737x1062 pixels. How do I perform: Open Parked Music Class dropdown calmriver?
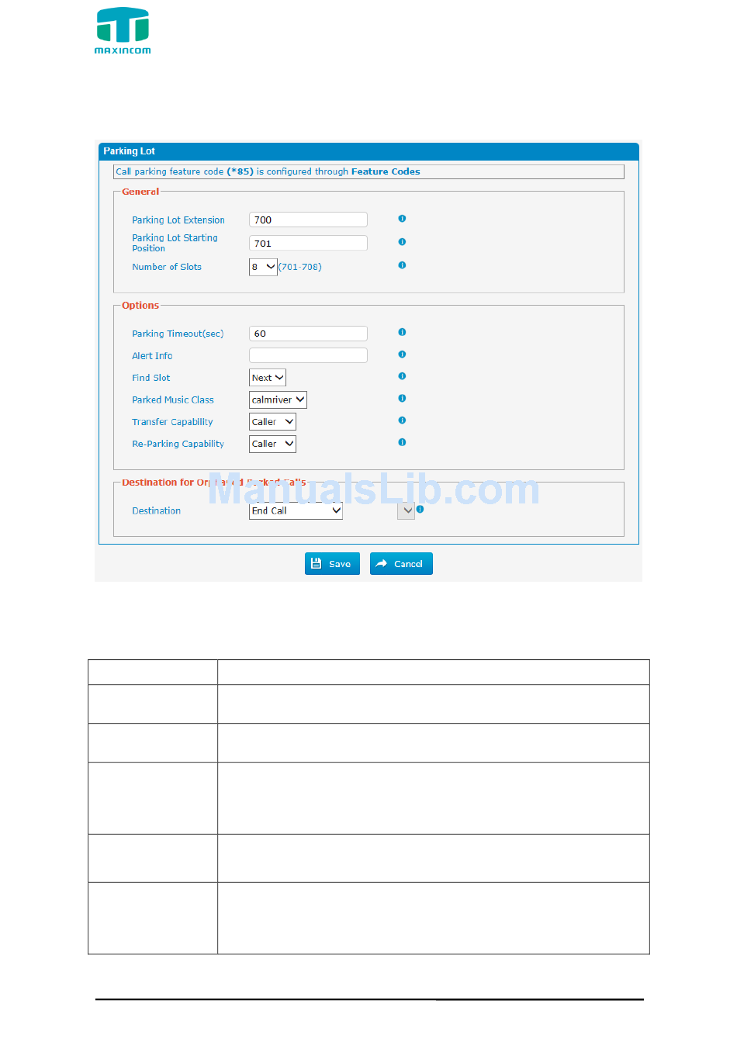(x=278, y=400)
